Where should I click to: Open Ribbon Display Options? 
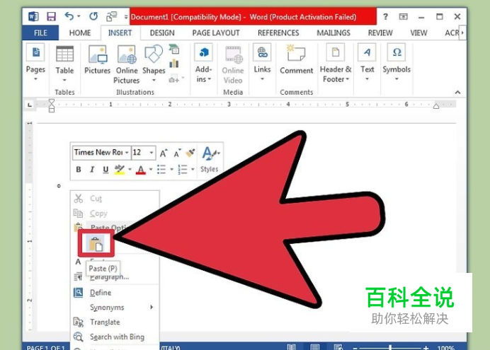point(404,16)
